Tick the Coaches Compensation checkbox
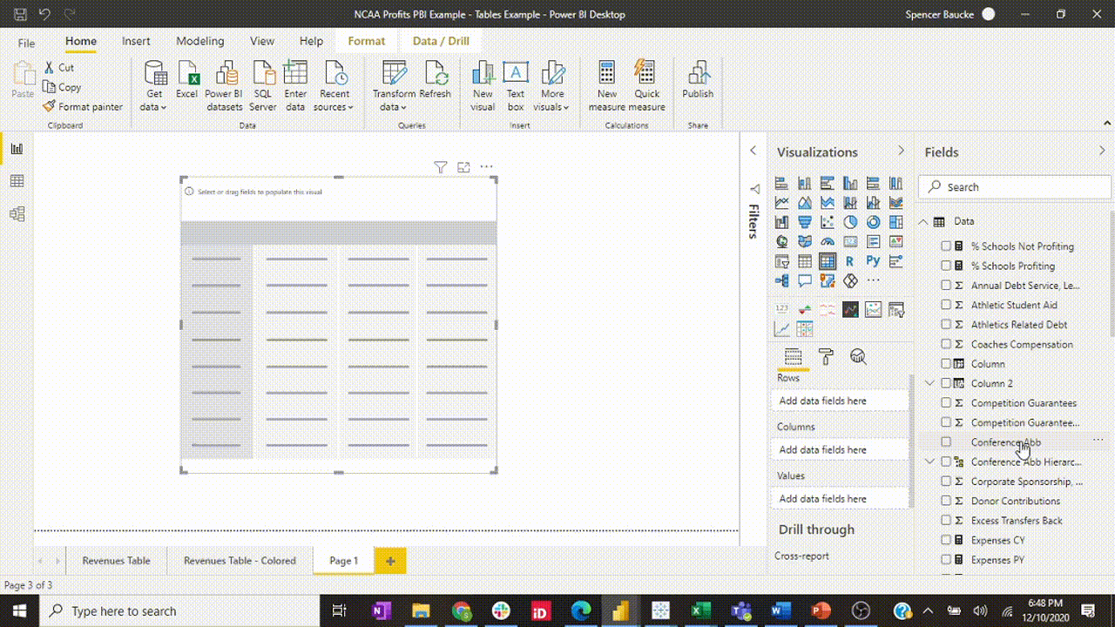 (946, 344)
